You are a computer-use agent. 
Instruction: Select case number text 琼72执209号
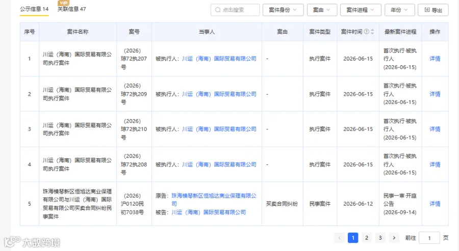coord(134,94)
